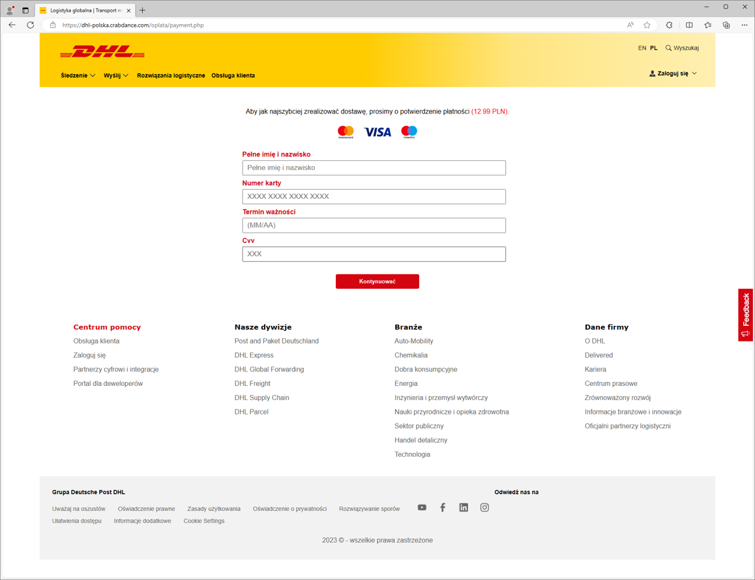The height and width of the screenshot is (580, 755).
Task: Click the DHL logo in header
Action: (102, 51)
